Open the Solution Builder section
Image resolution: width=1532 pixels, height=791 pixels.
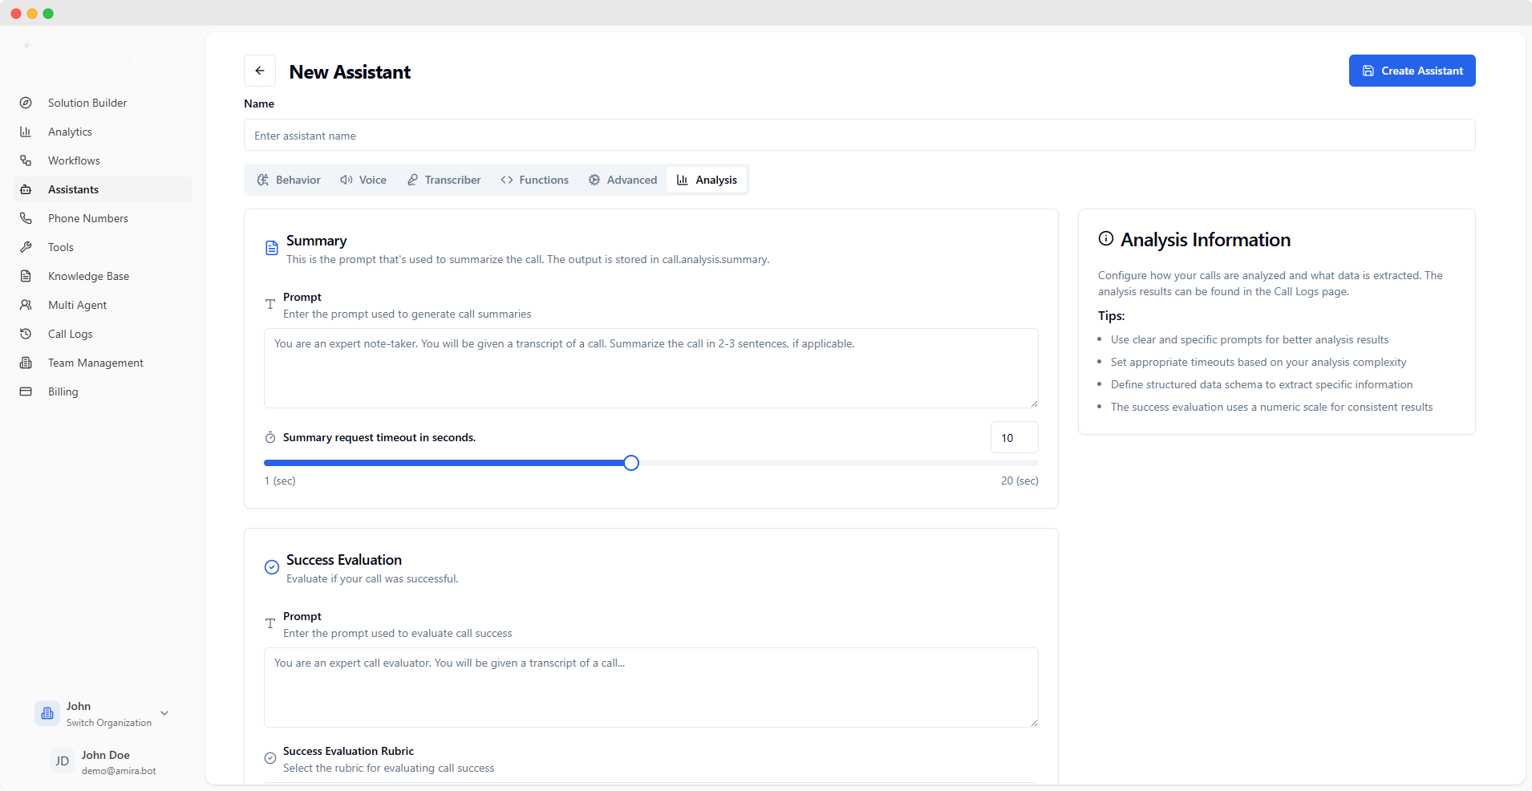(x=87, y=103)
